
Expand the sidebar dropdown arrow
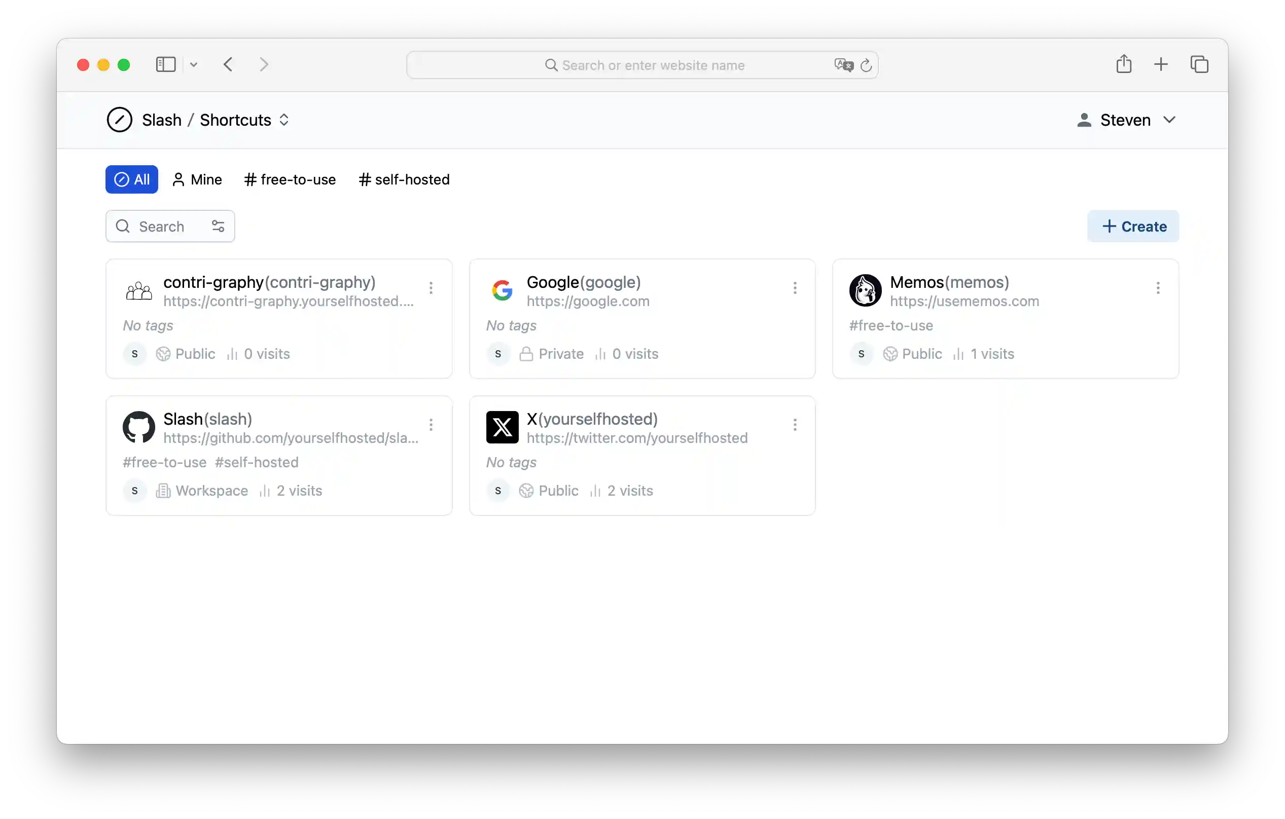(x=194, y=64)
